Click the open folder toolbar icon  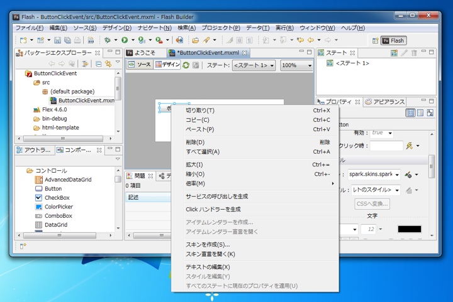pyautogui.click(x=196, y=40)
